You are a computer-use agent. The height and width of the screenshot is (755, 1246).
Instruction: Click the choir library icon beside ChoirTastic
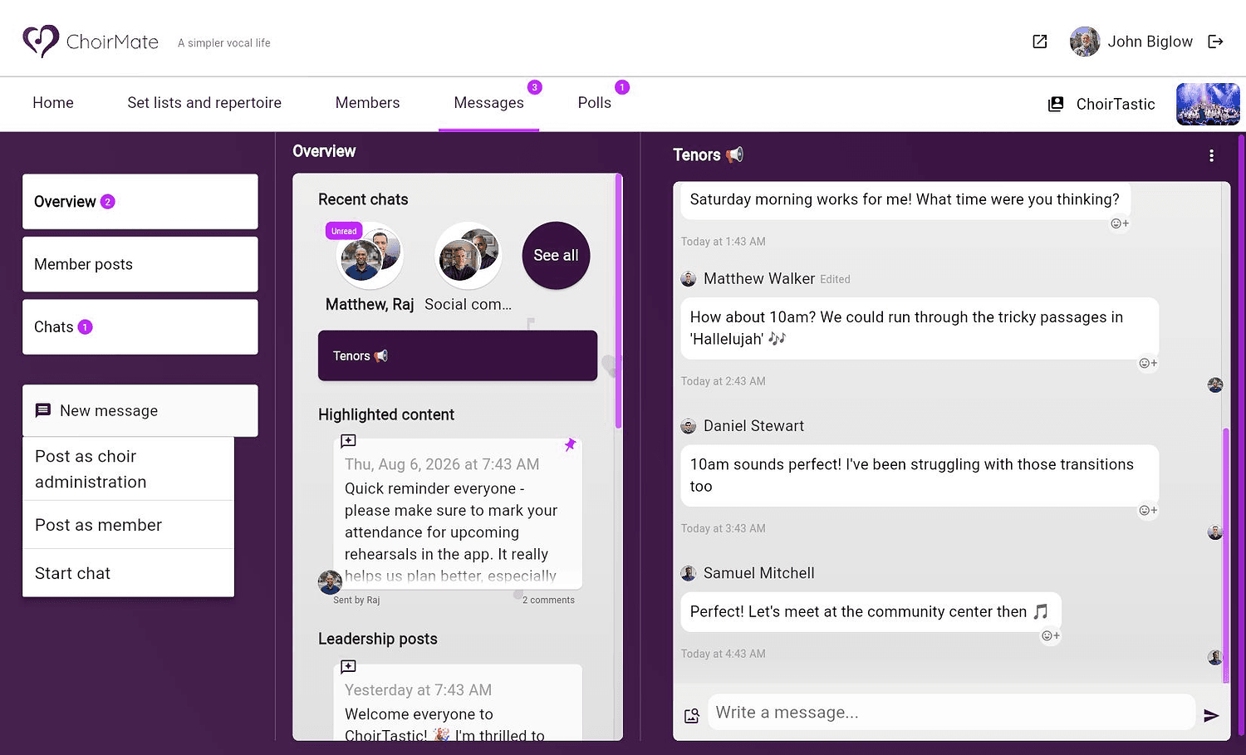click(x=1056, y=104)
